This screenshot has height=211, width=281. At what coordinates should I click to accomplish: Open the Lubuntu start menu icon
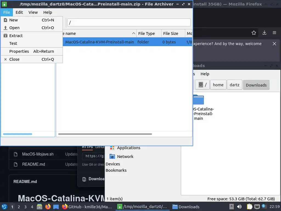pyautogui.click(x=4, y=207)
